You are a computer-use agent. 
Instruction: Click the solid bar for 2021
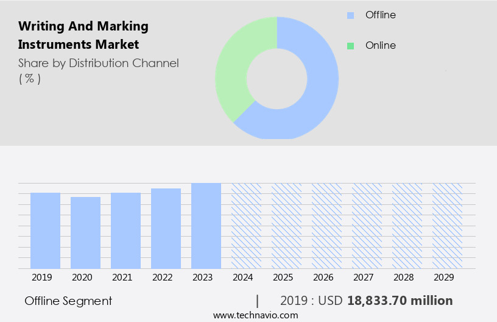point(125,231)
